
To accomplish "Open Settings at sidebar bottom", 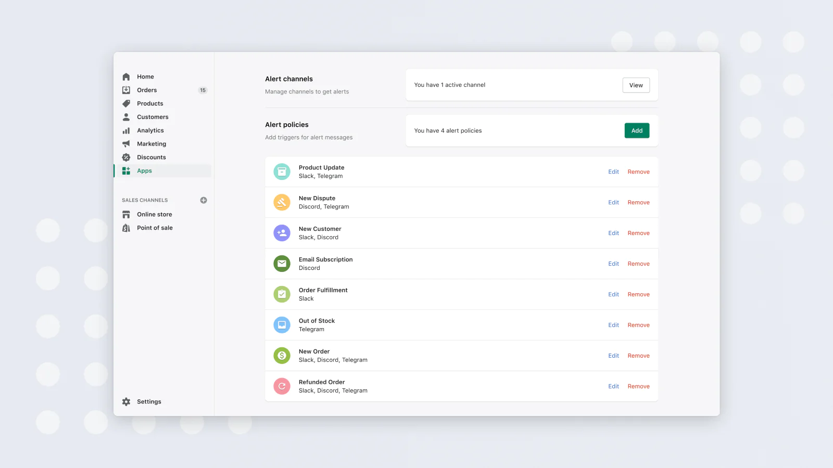I will click(x=149, y=401).
